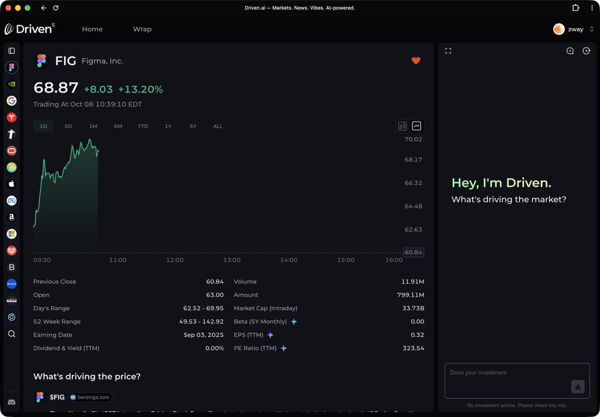Screen dimensions: 600x417
Task: Click the current price point on chart
Action: [x=97, y=151]
